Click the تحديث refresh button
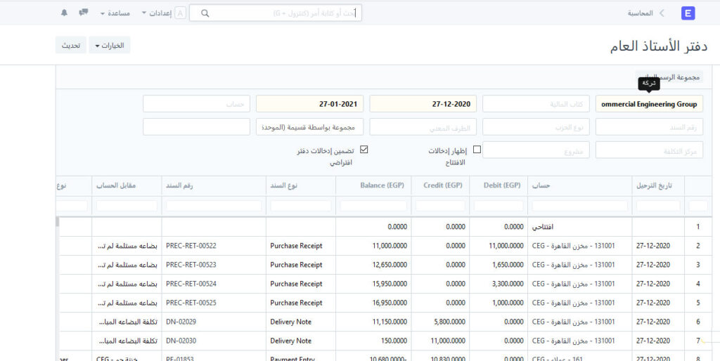Image resolution: width=720 pixels, height=361 pixels. (71, 46)
